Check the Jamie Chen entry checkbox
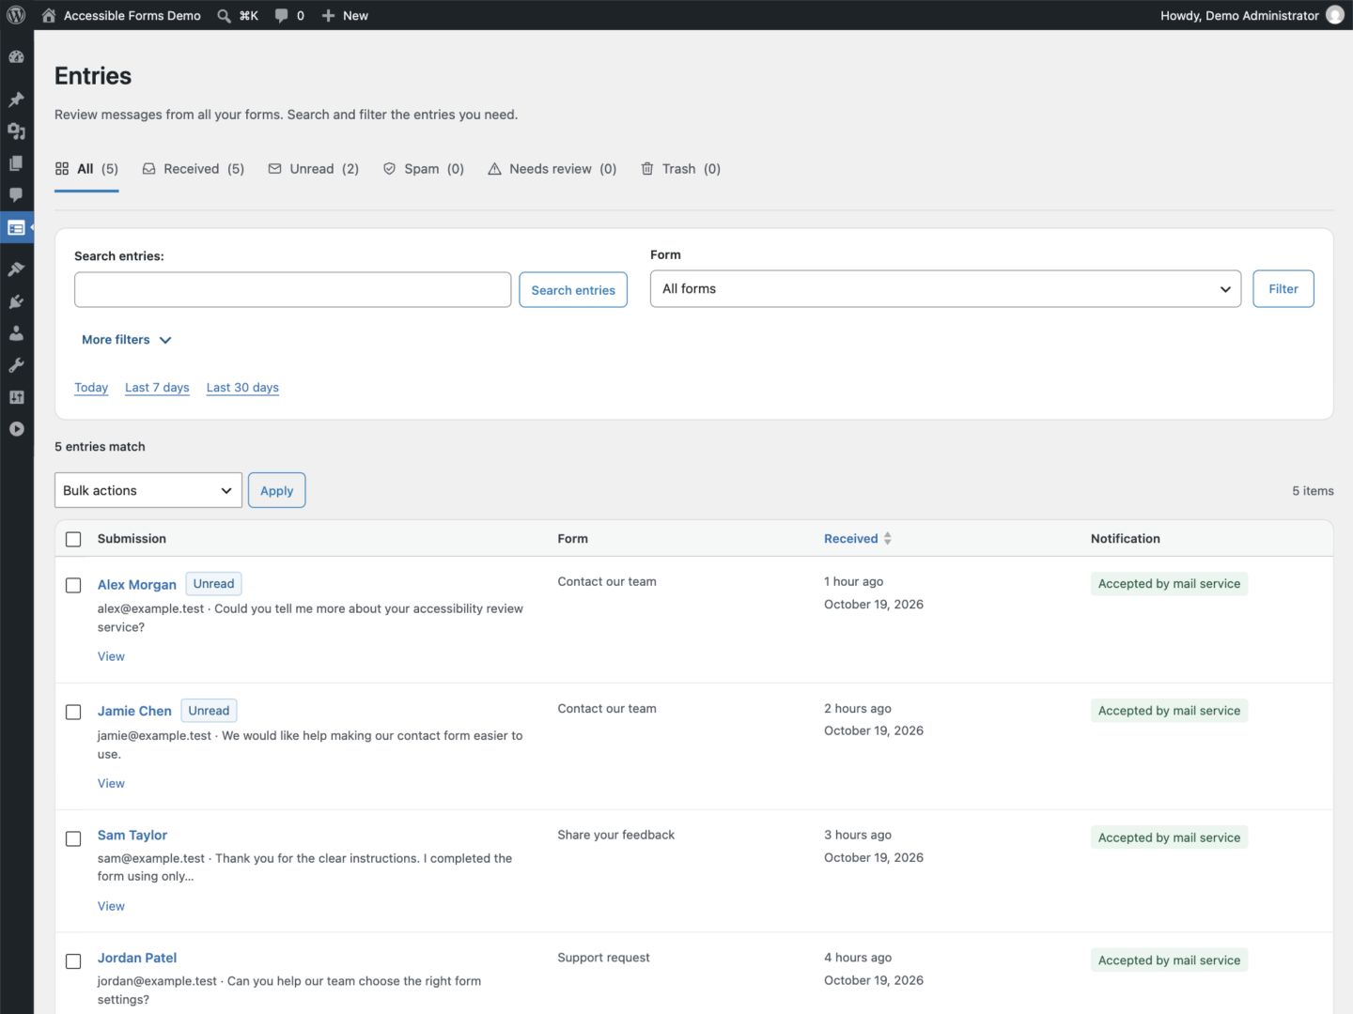Screen dimensions: 1353x1014 tap(73, 712)
